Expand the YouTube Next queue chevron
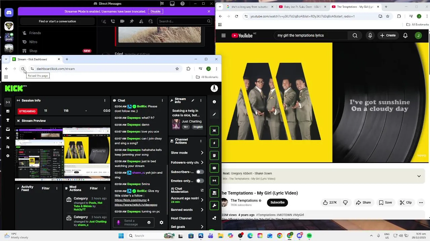430x241 pixels. [x=419, y=176]
